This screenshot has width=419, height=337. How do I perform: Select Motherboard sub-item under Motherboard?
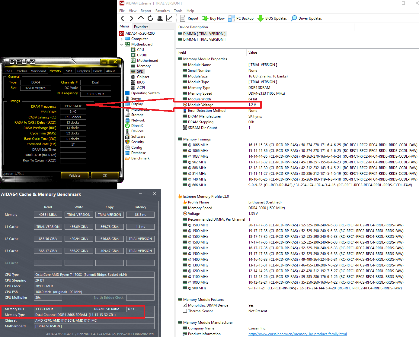point(144,61)
